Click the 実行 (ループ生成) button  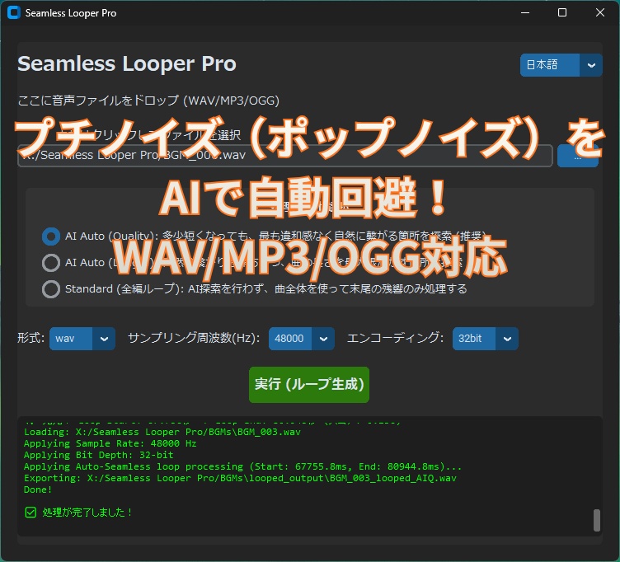(x=309, y=385)
